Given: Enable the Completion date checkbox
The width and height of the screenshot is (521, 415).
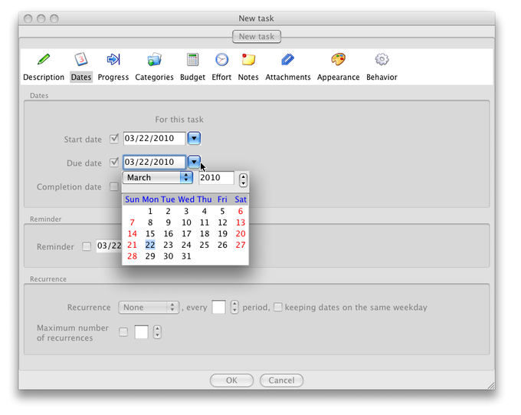Looking at the screenshot, I should point(114,186).
